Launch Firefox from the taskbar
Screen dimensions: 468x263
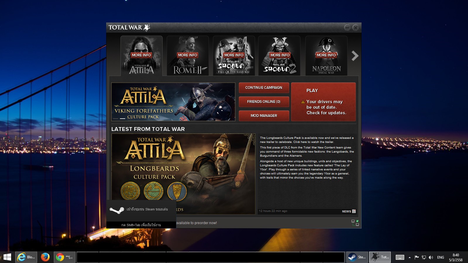point(45,257)
